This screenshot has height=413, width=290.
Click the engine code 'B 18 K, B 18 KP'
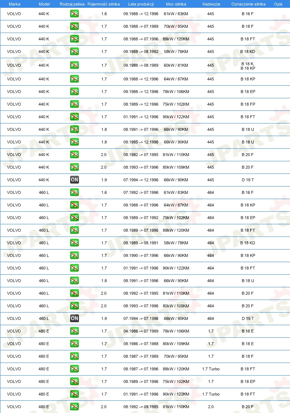[x=248, y=66]
